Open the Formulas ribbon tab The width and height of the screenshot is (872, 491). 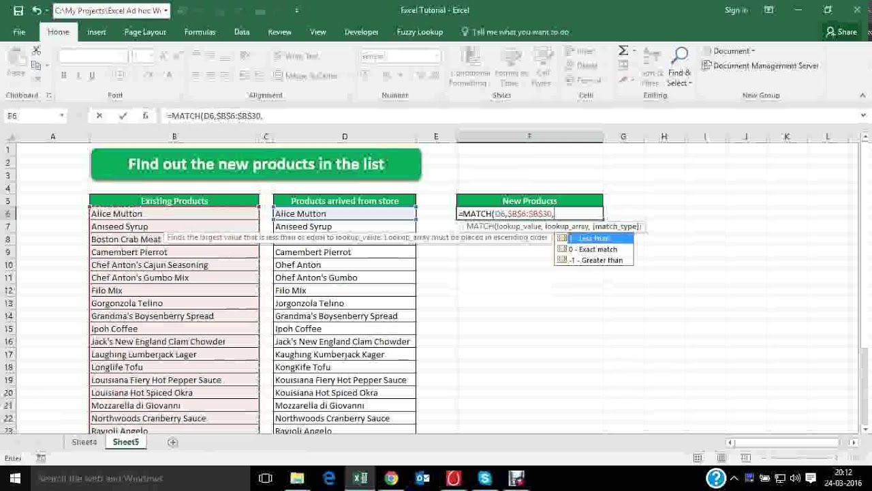[200, 32]
